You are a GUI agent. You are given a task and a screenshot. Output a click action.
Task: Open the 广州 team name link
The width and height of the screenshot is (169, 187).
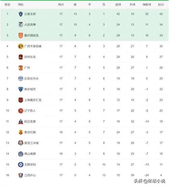(x=27, y=68)
